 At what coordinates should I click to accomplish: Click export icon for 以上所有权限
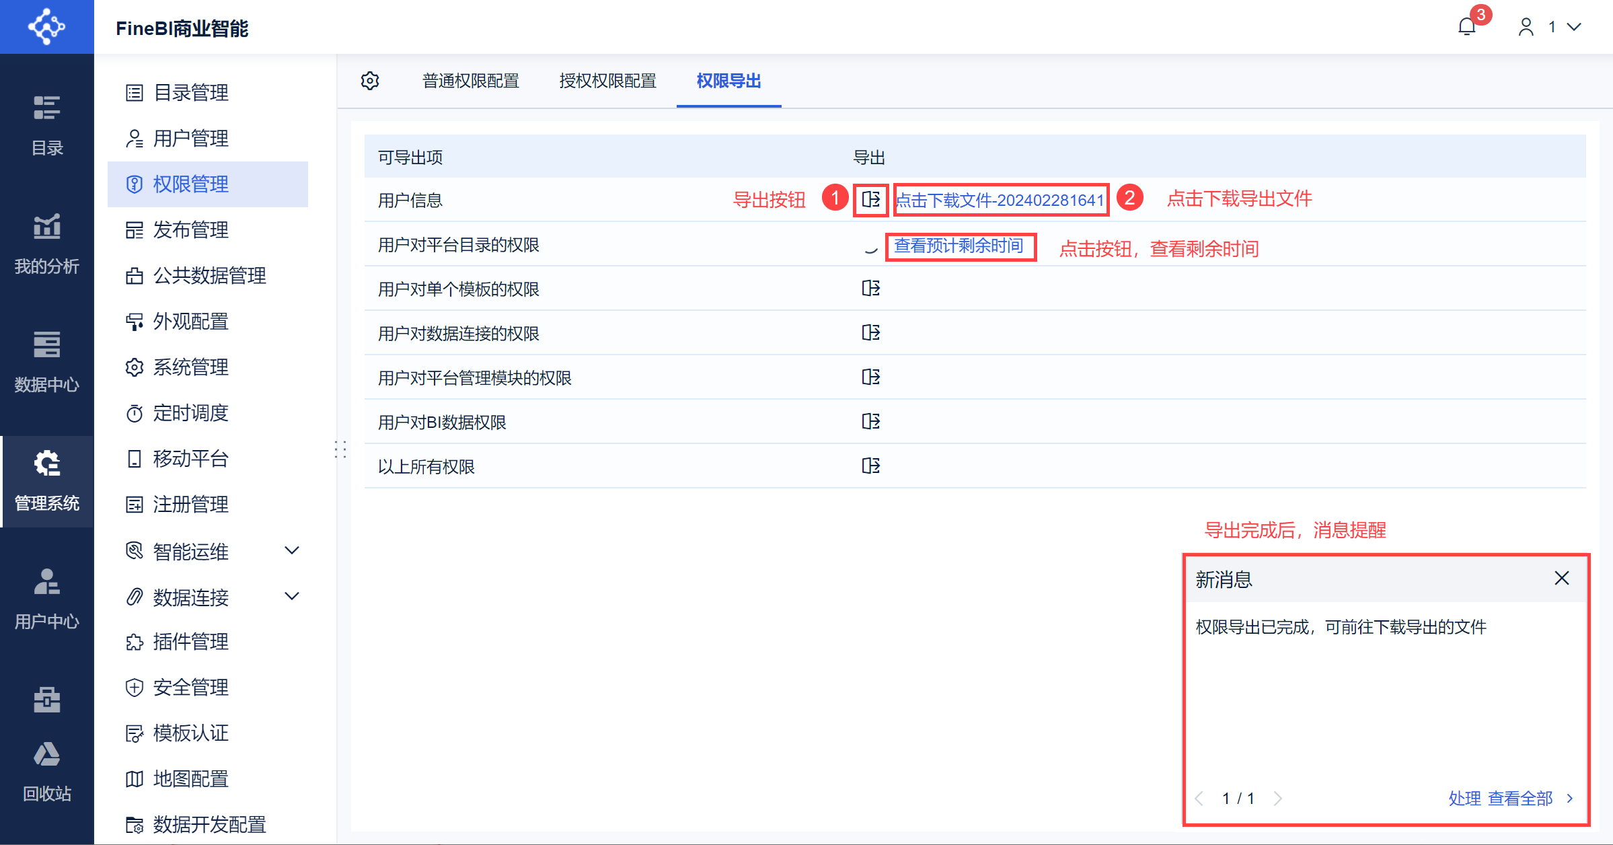pos(871,466)
